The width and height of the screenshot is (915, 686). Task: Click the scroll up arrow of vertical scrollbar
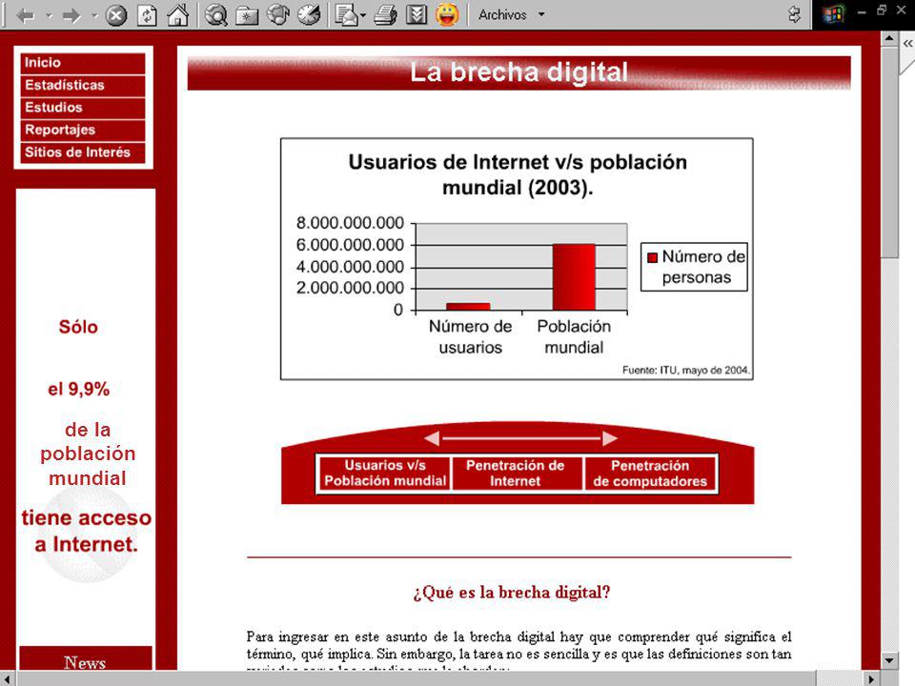pyautogui.click(x=889, y=39)
